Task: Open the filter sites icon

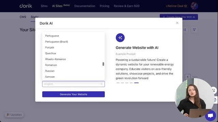Action: click(194, 30)
